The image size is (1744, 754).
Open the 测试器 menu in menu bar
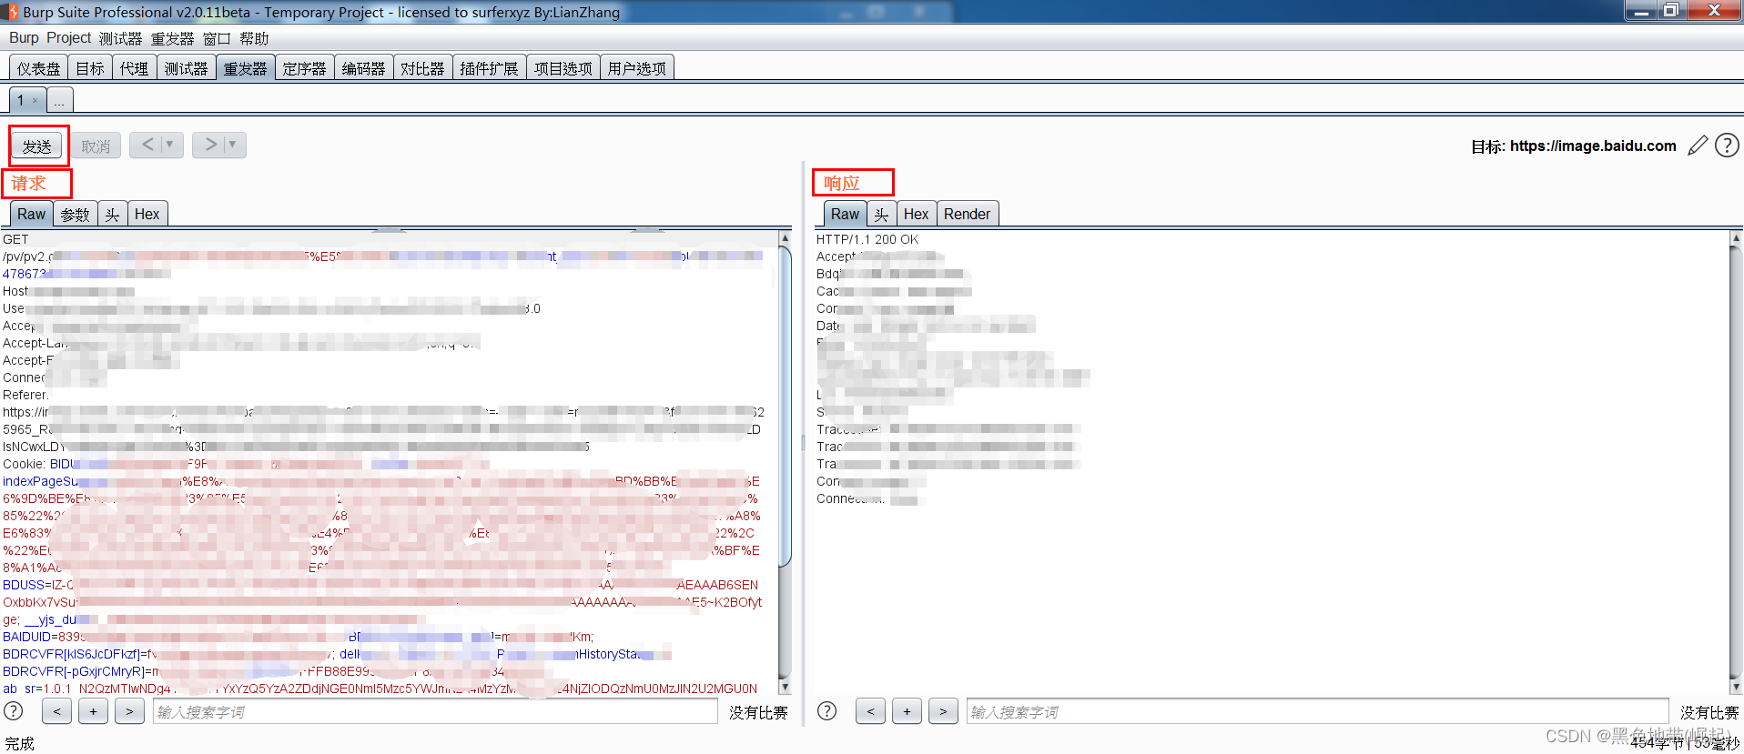[120, 38]
